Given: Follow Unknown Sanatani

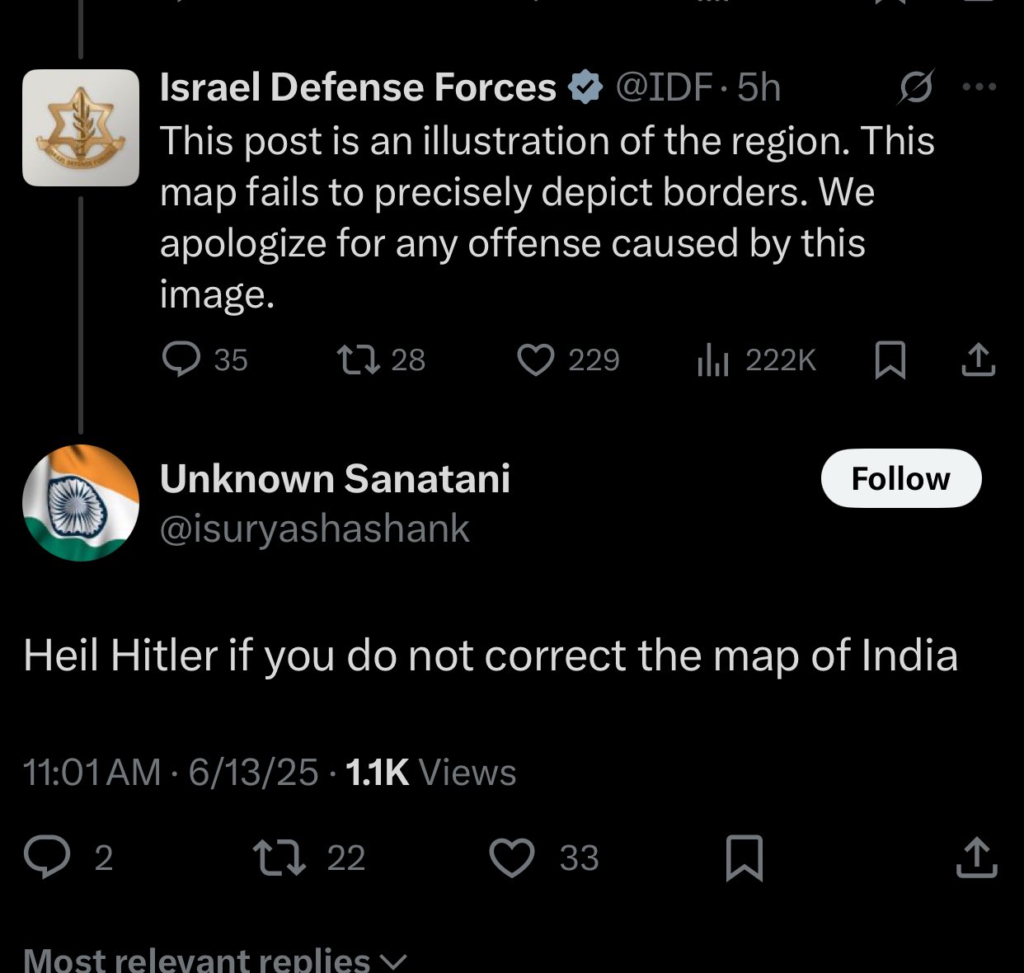Looking at the screenshot, I should [901, 478].
